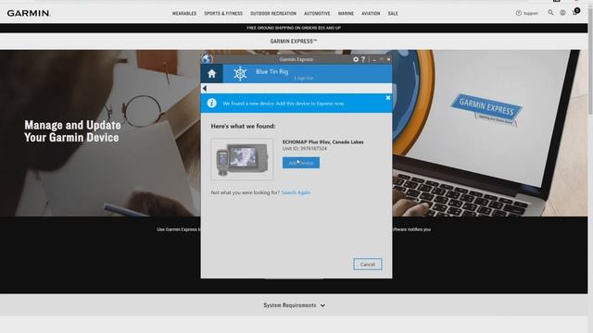593x333 pixels.
Task: Click the Search Again link
Action: click(296, 192)
